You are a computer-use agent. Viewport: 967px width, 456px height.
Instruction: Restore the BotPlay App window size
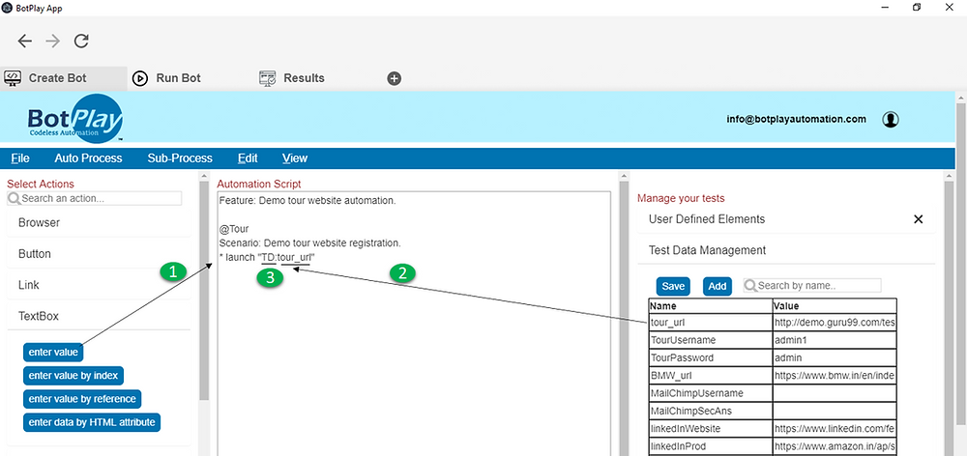click(917, 8)
